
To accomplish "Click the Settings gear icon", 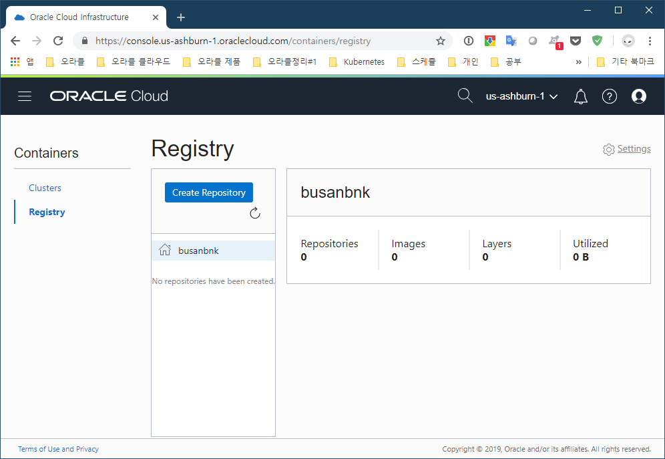I will (608, 150).
